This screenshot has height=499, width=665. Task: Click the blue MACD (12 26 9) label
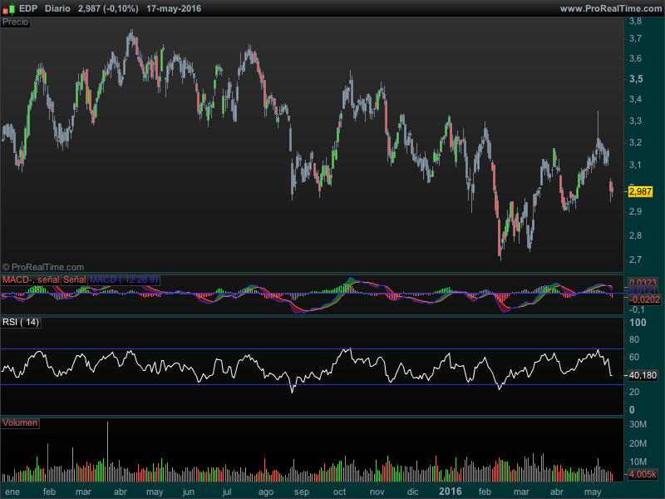click(124, 280)
